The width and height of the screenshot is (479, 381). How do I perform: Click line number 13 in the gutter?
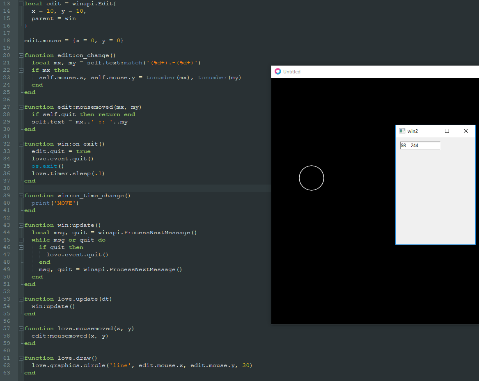[7, 4]
